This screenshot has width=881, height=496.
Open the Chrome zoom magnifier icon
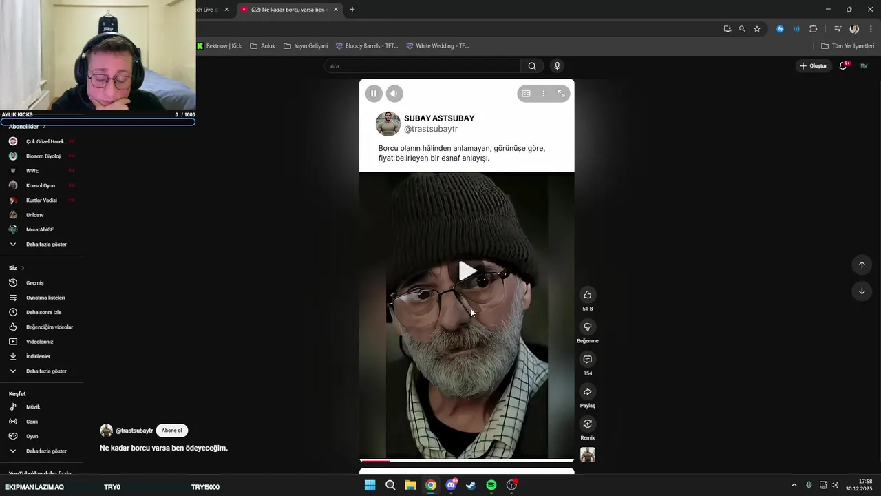[x=742, y=29]
